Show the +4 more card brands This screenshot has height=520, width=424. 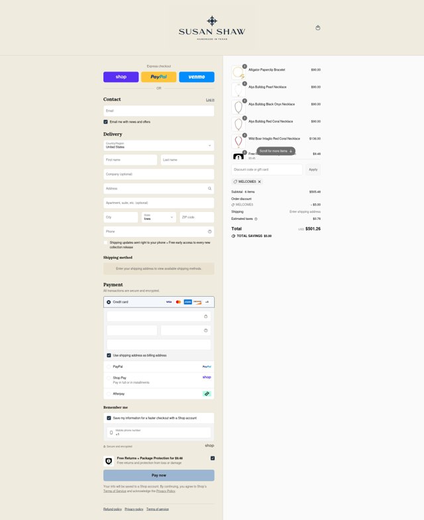[207, 302]
